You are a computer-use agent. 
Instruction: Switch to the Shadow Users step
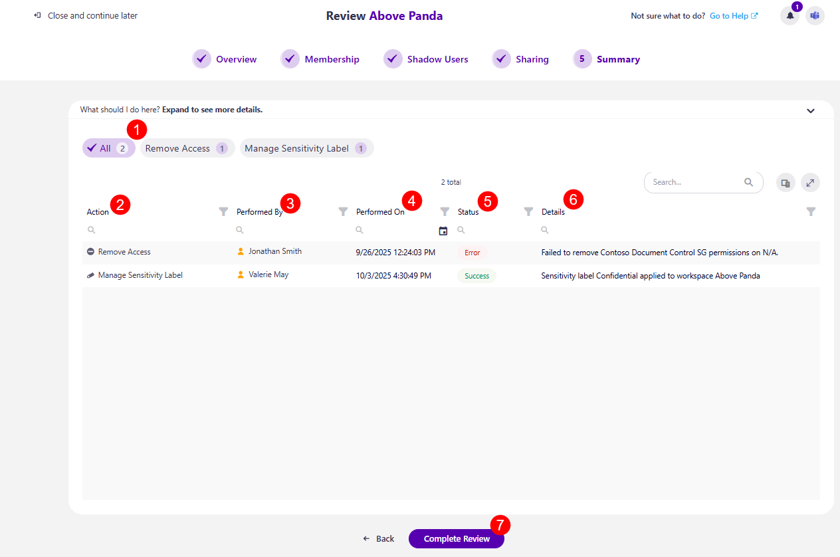(426, 58)
